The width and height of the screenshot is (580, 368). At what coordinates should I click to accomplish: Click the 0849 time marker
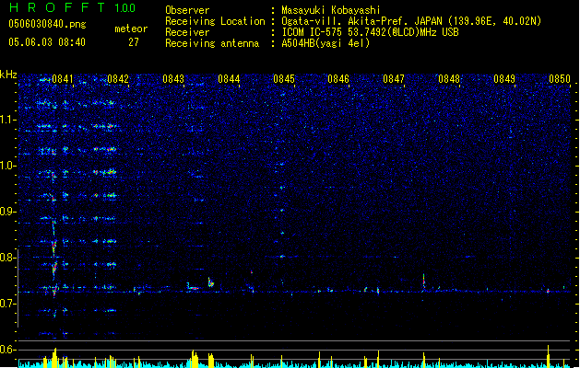pyautogui.click(x=504, y=79)
